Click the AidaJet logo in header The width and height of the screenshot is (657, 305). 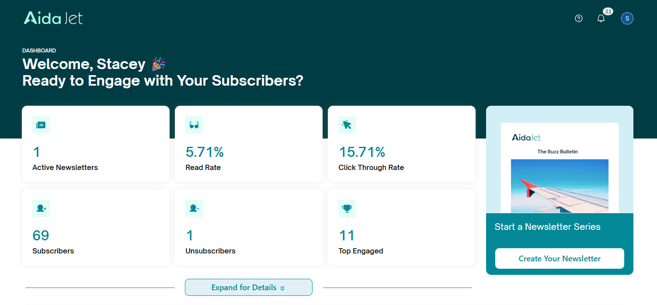(x=53, y=17)
